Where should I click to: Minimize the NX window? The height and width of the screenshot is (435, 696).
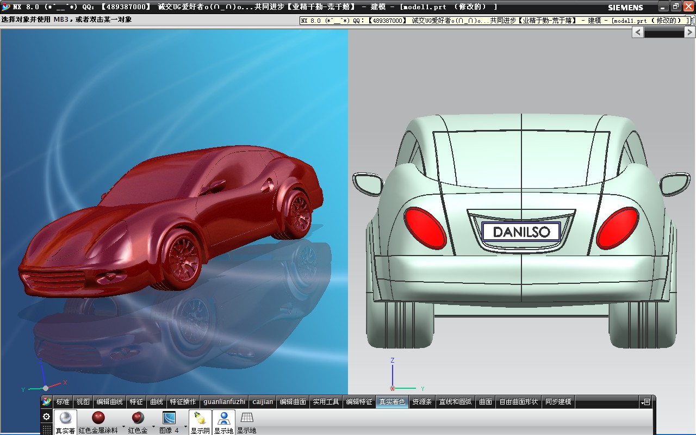(663, 7)
